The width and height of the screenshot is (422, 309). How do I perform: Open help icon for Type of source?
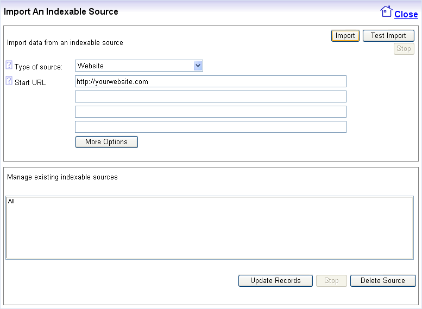tap(9, 66)
